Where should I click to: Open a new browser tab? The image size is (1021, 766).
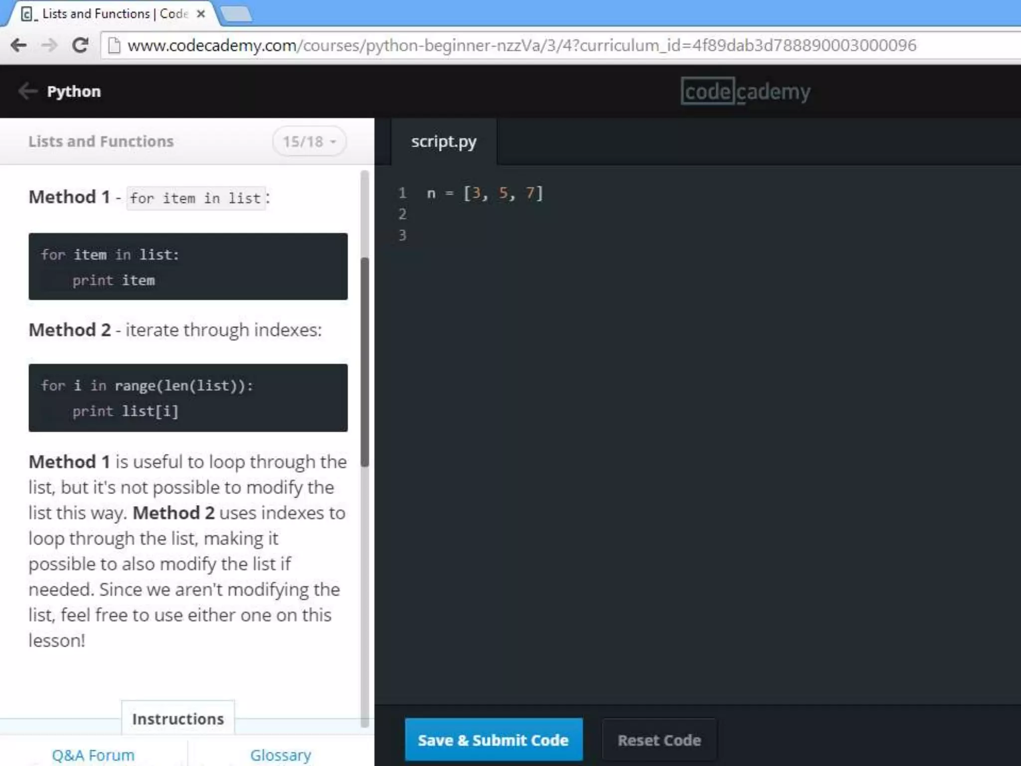(236, 14)
